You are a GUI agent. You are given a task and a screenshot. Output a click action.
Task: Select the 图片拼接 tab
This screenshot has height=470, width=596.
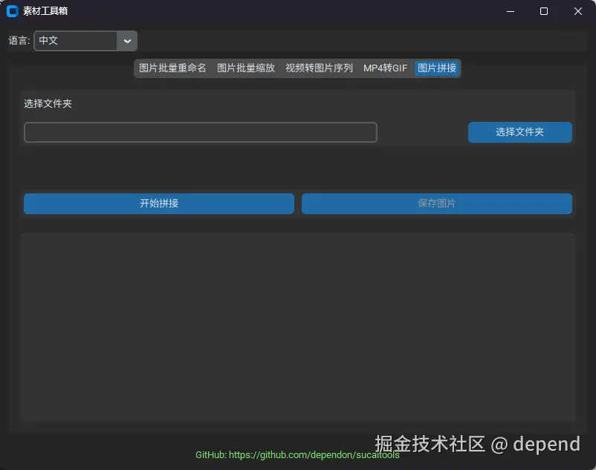point(437,68)
